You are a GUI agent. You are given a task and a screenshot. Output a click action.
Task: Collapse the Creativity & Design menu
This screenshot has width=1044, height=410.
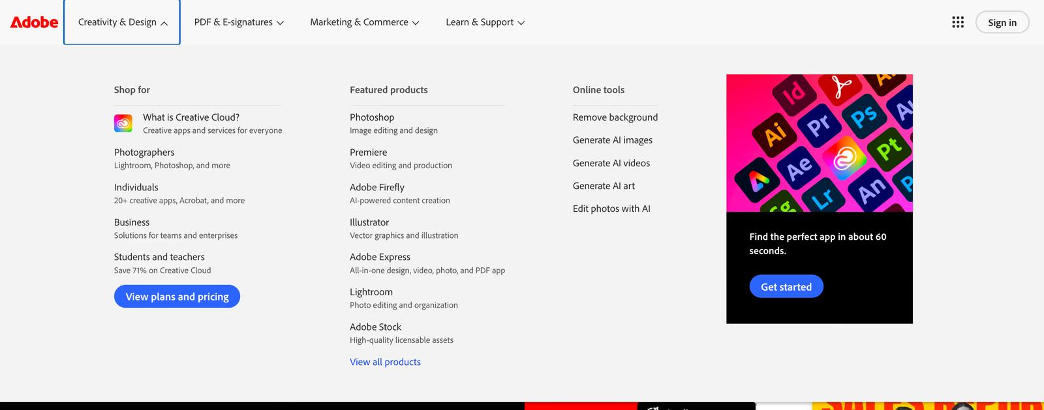click(x=122, y=22)
